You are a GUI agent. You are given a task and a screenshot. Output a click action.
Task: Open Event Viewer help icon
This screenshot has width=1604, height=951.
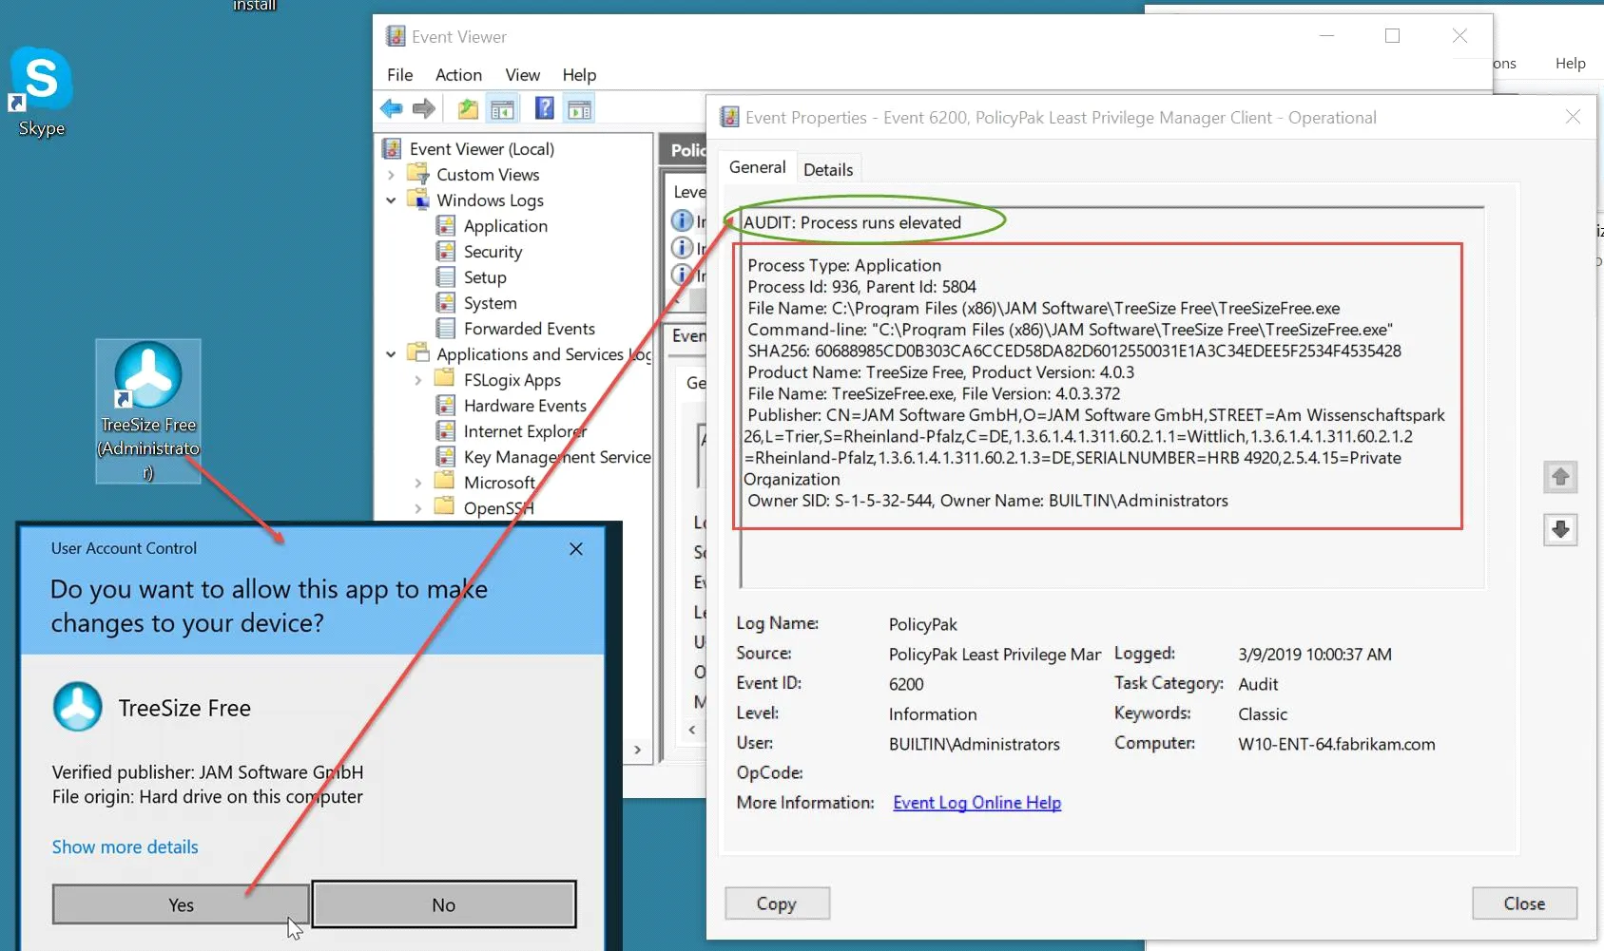pos(544,108)
